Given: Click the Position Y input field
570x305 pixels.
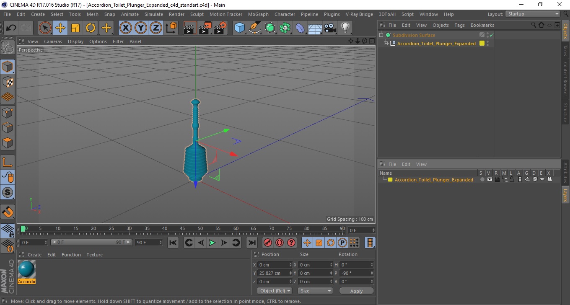Looking at the screenshot, I should [x=275, y=273].
